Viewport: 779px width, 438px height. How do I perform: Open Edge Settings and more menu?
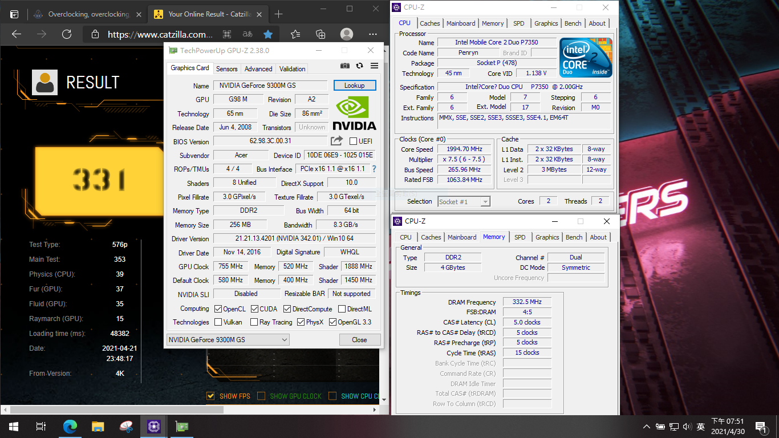pyautogui.click(x=372, y=34)
